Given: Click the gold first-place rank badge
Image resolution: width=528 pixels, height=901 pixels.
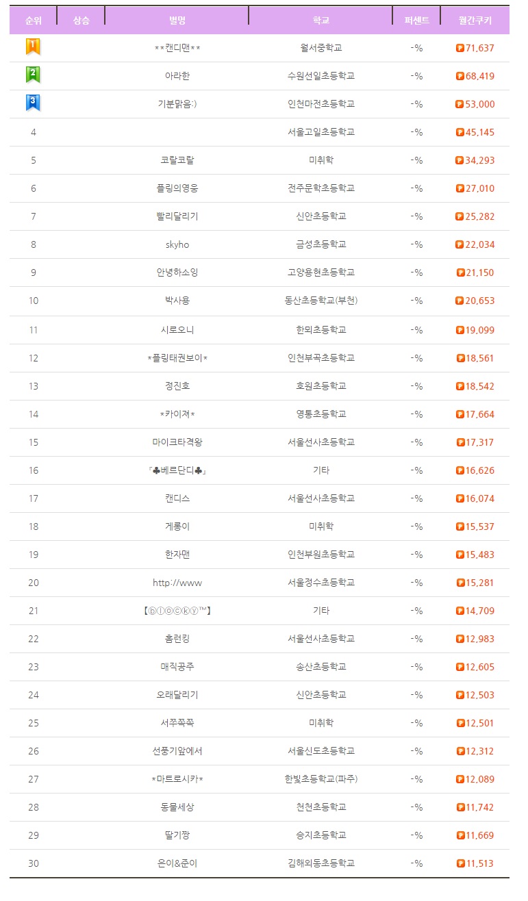Looking at the screenshot, I should click(x=33, y=47).
